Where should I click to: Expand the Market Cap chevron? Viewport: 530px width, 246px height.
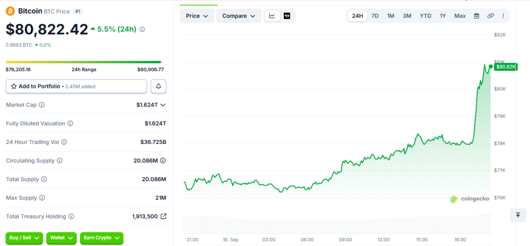tap(163, 105)
